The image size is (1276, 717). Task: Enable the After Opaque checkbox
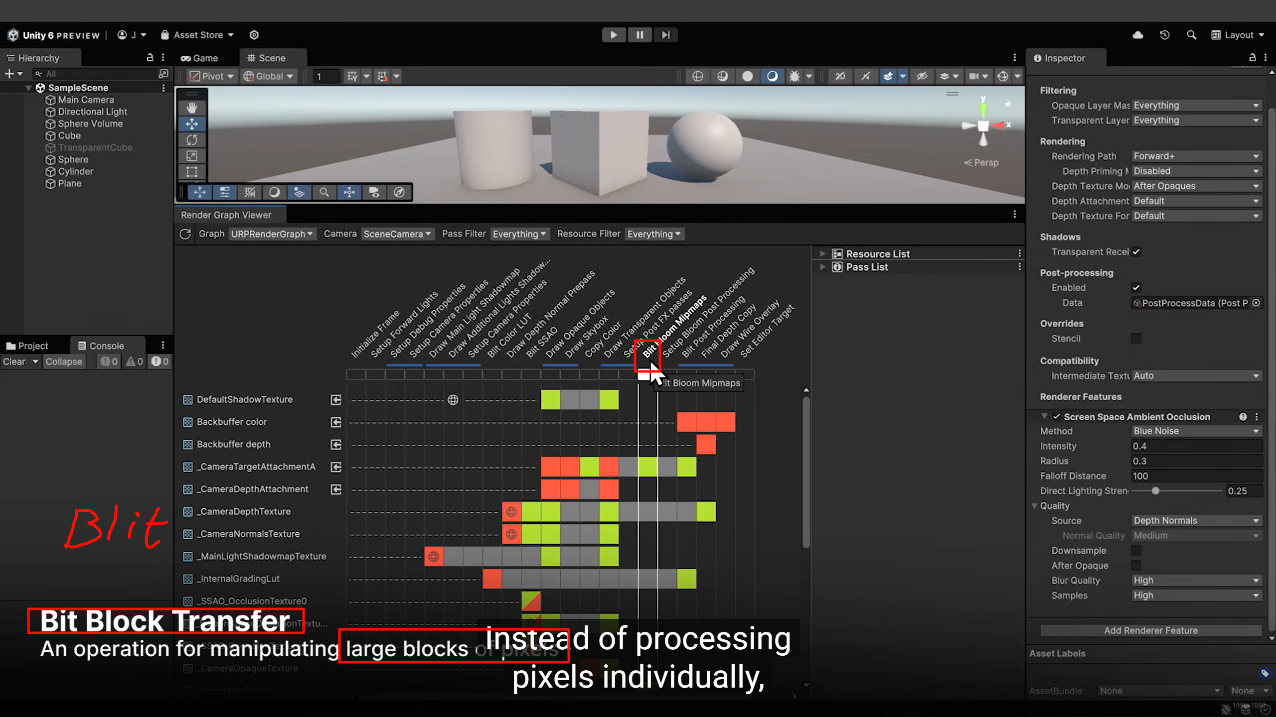(1136, 566)
